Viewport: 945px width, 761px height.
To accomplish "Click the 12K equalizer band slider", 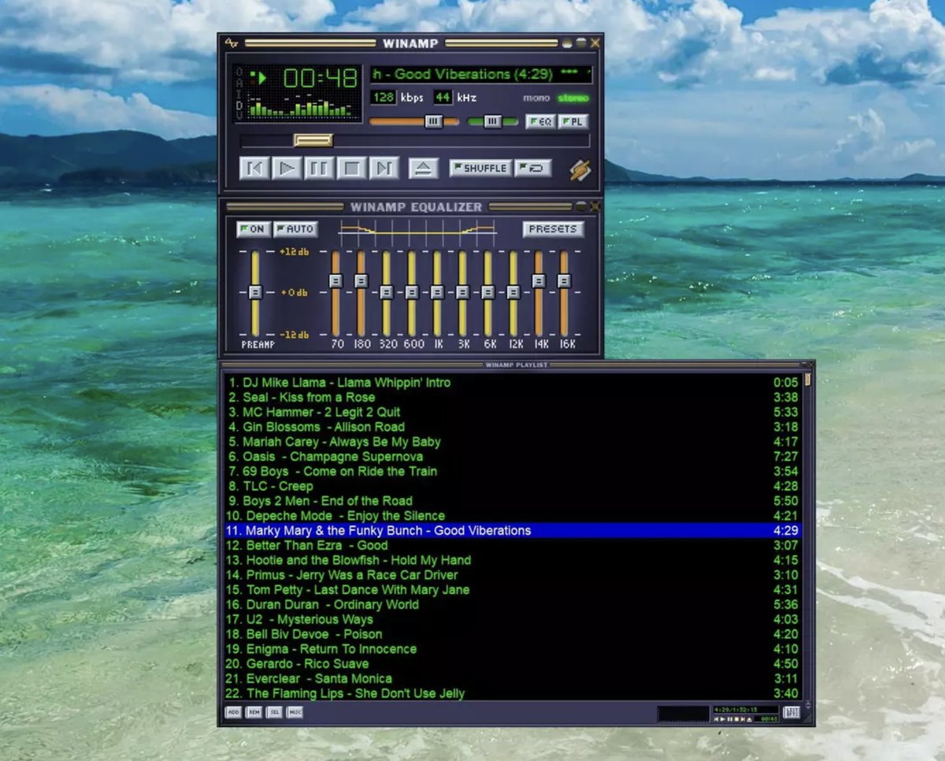I will pyautogui.click(x=513, y=292).
